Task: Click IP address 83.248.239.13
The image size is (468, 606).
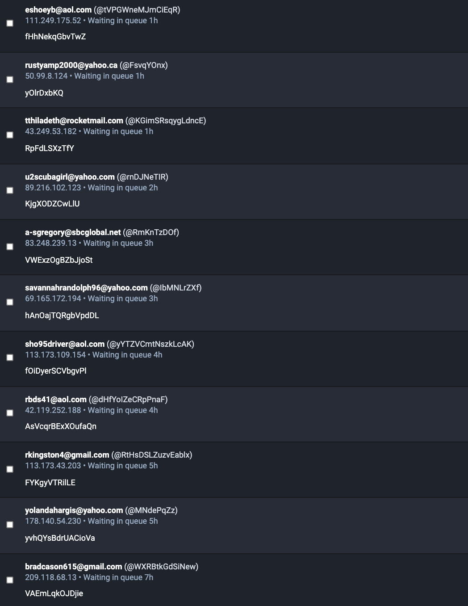Action: (x=51, y=243)
